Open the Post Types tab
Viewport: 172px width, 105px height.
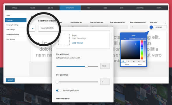pos(140,8)
